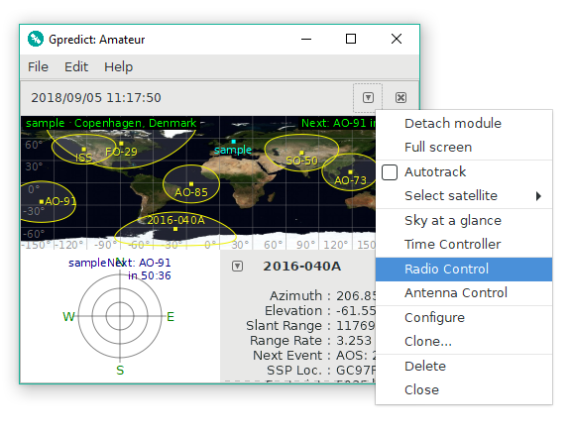Open the Help menu
Image resolution: width=571 pixels, height=434 pixels.
pyautogui.click(x=118, y=67)
